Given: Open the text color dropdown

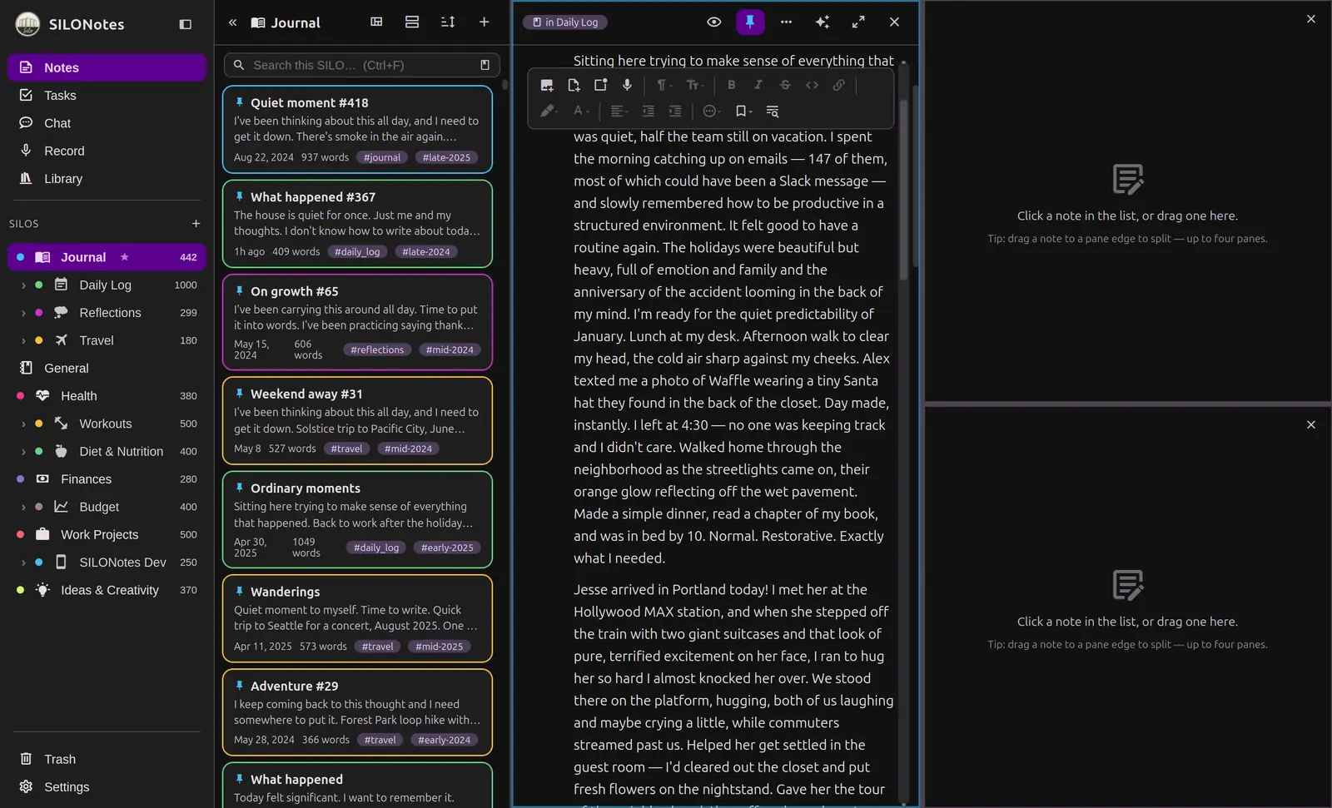Looking at the screenshot, I should click(580, 111).
